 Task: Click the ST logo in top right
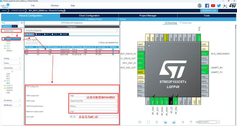232,6
